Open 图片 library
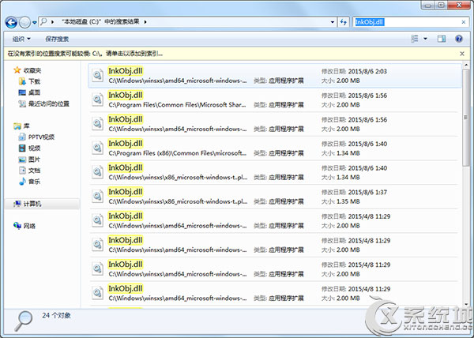 (x=34, y=160)
